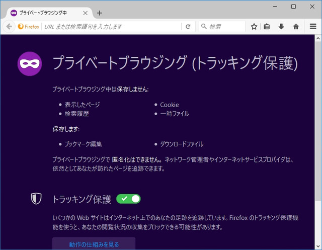The image size is (322, 250).
Task: Click the ブックマーク編集 list item
Action: (x=83, y=144)
